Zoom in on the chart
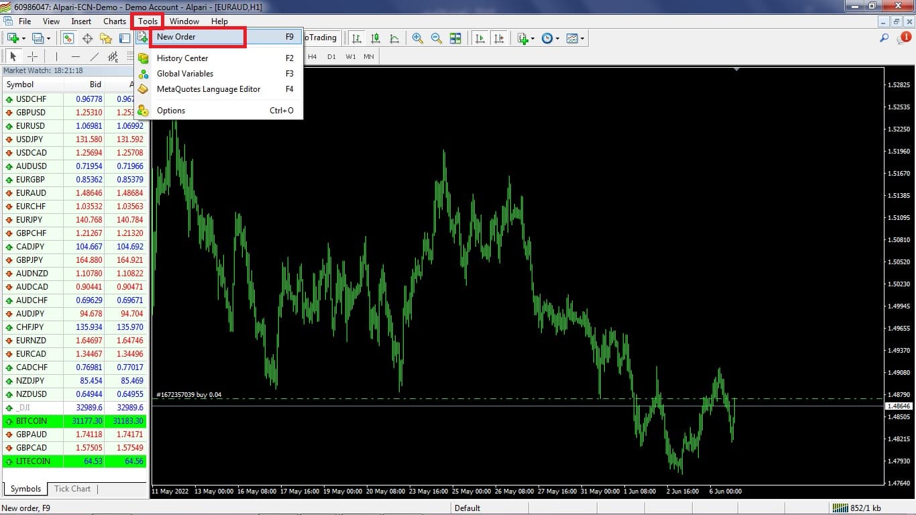 point(418,38)
